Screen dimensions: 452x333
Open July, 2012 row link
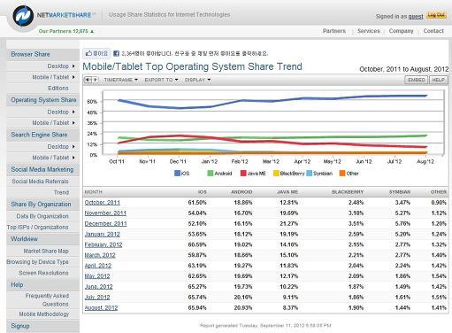pyautogui.click(x=97, y=298)
